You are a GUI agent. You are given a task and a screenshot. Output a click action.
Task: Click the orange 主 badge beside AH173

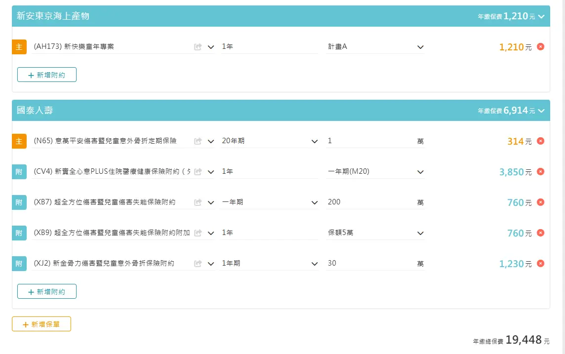point(19,47)
